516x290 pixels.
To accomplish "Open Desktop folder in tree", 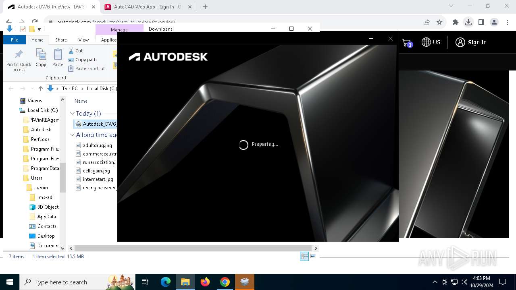I will 46,236.
